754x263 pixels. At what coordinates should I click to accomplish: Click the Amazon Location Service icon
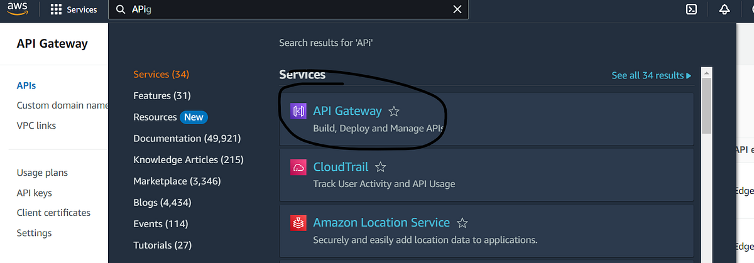pyautogui.click(x=298, y=223)
